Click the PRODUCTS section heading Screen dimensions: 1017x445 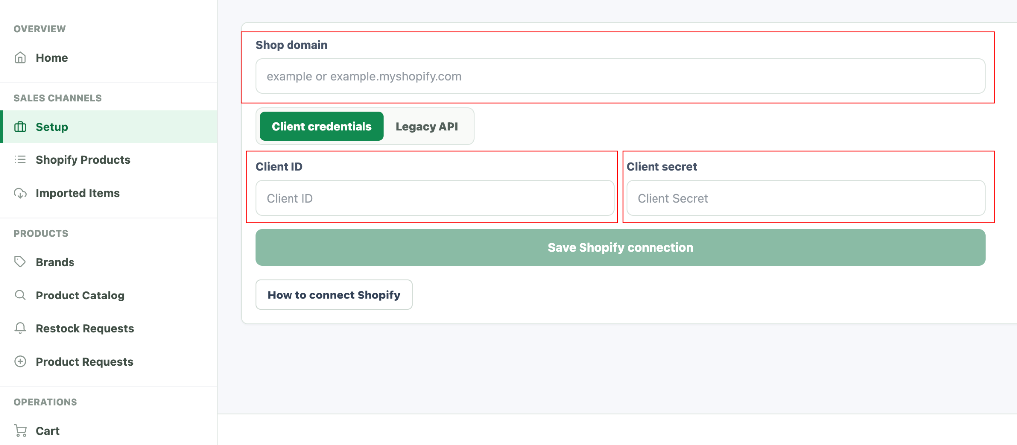click(41, 233)
